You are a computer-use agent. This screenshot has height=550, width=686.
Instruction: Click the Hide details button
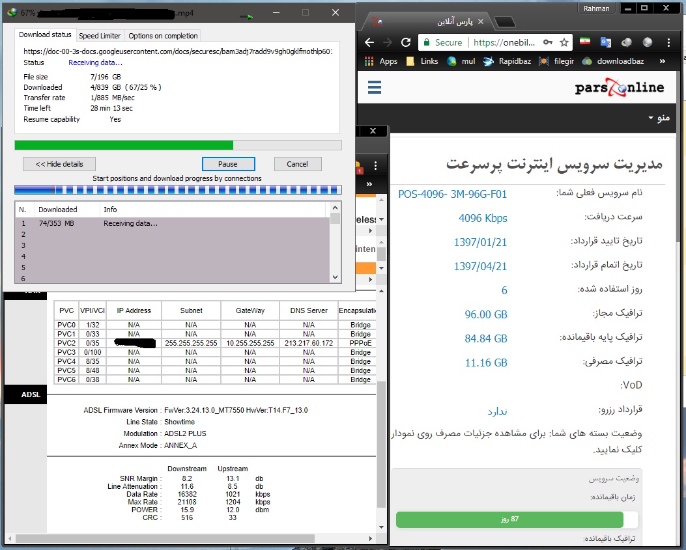point(59,164)
